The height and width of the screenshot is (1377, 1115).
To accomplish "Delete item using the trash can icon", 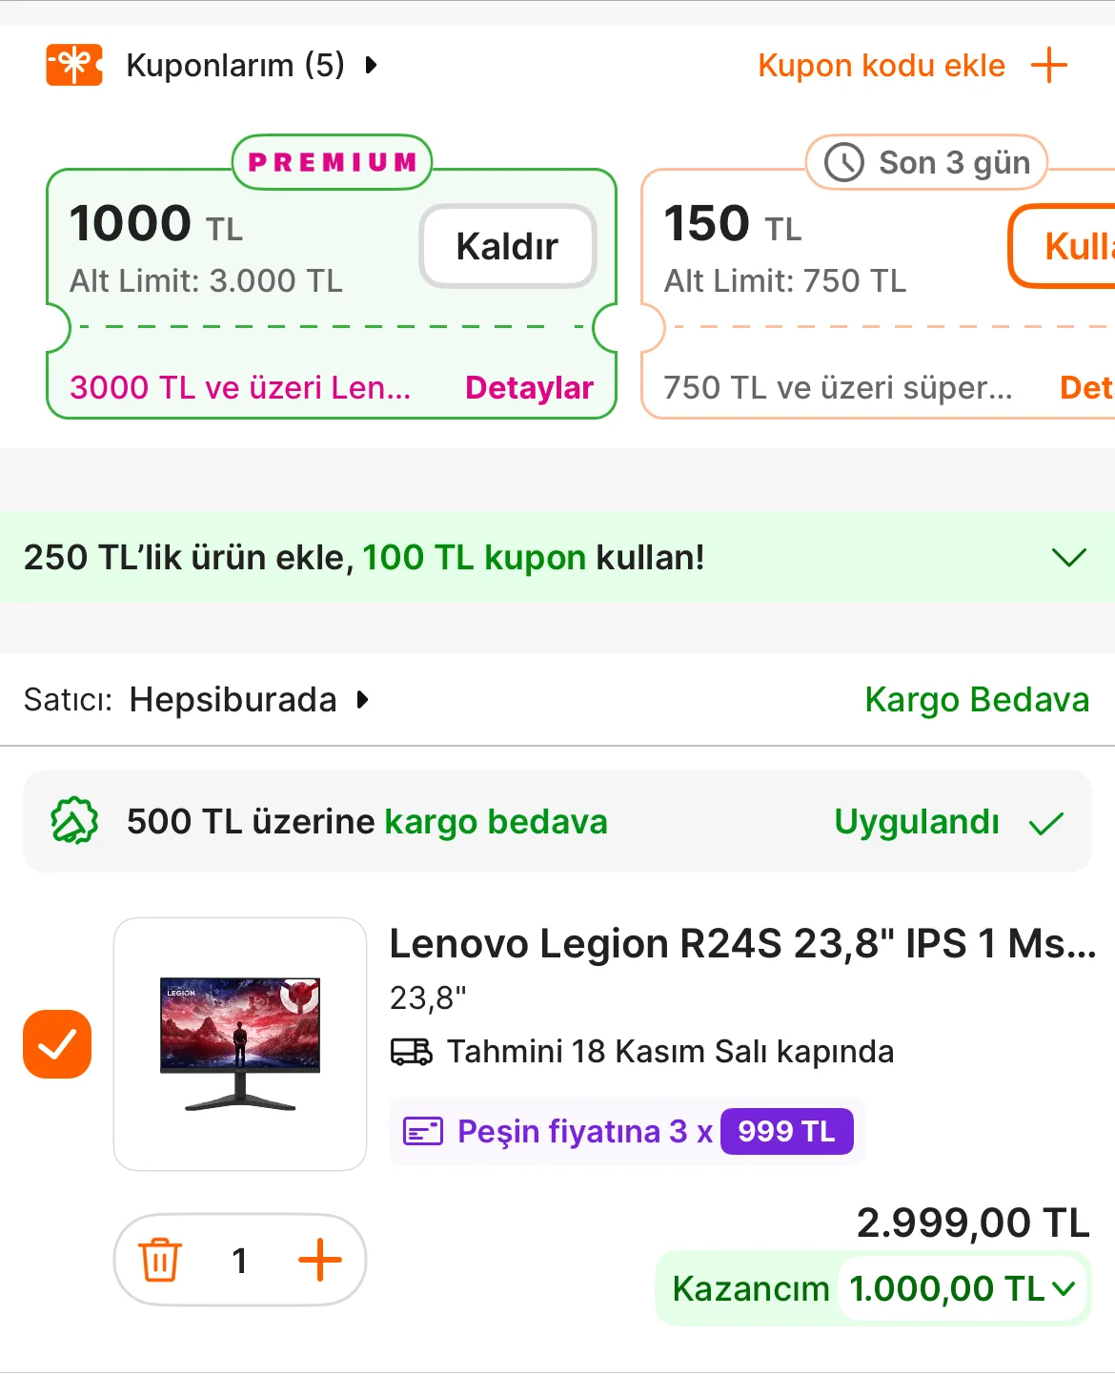I will tap(160, 1260).
